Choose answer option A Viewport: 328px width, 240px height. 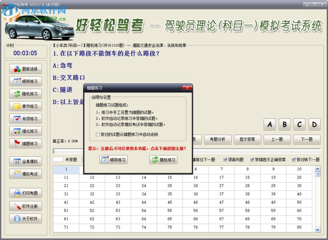(x=270, y=125)
